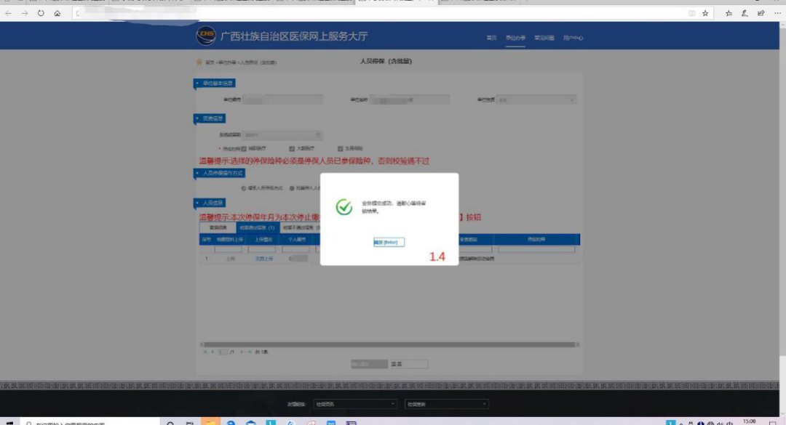This screenshot has height=425, width=786.
Task: Select the batch import radio button
Action: (x=292, y=188)
